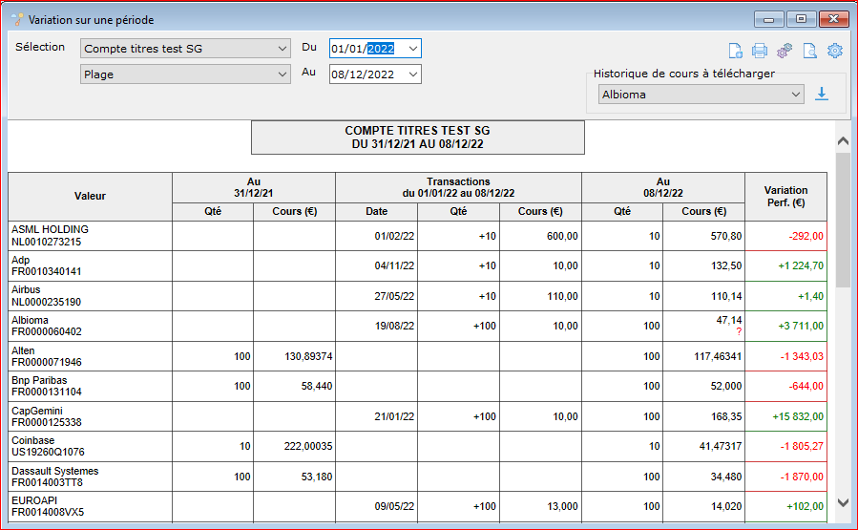This screenshot has width=858, height=530.
Task: Click the +15 832,00 variation value
Action: (798, 416)
